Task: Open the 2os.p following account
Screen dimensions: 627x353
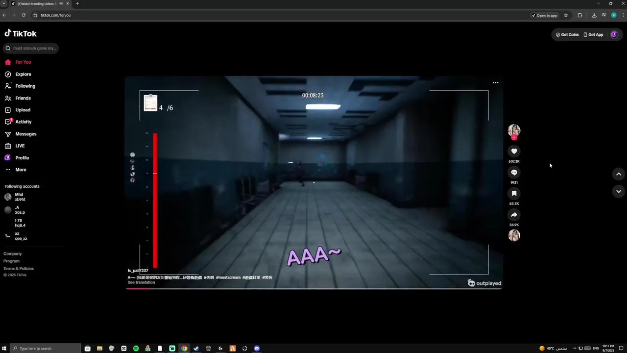Action: 15,210
